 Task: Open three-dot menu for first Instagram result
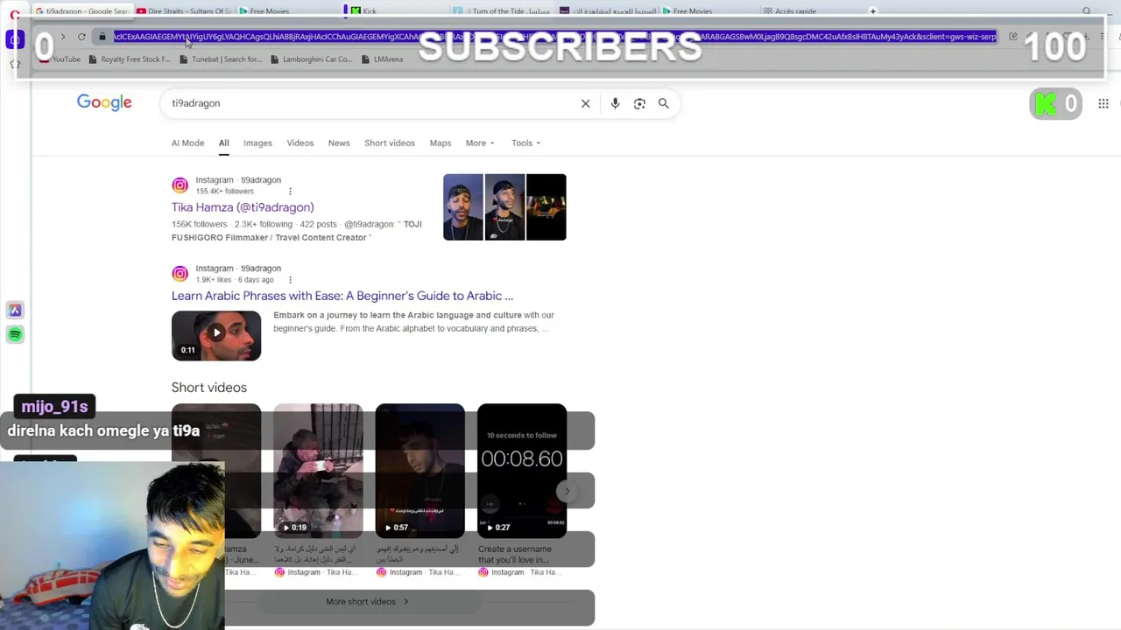290,191
